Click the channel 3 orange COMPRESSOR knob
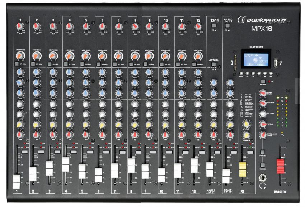The image size is (305, 207). 53,56
